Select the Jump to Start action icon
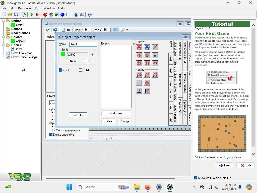The image size is (257, 193). pyautogui.click(x=147, y=75)
